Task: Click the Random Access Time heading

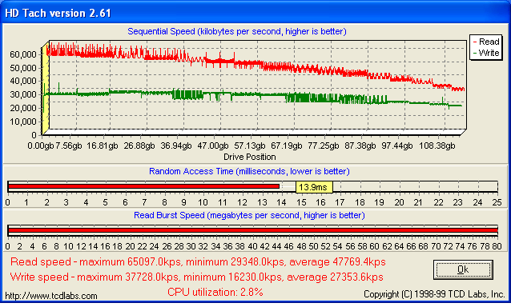Action: [249, 171]
